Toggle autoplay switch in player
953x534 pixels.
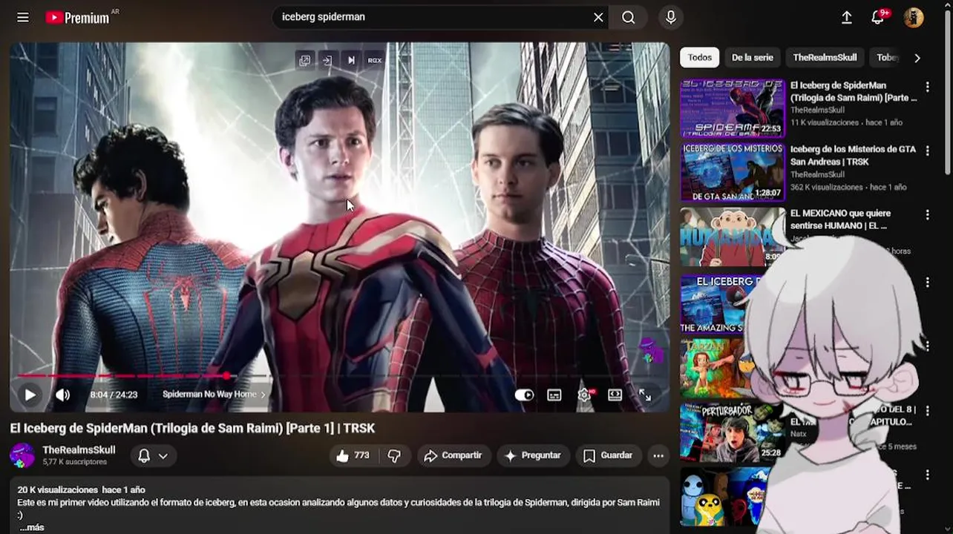(525, 395)
